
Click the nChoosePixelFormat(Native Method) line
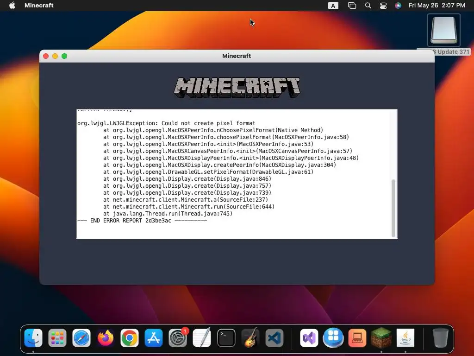pyautogui.click(x=213, y=130)
